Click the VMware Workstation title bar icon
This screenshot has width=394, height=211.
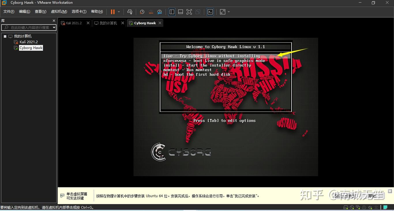pos(4,3)
